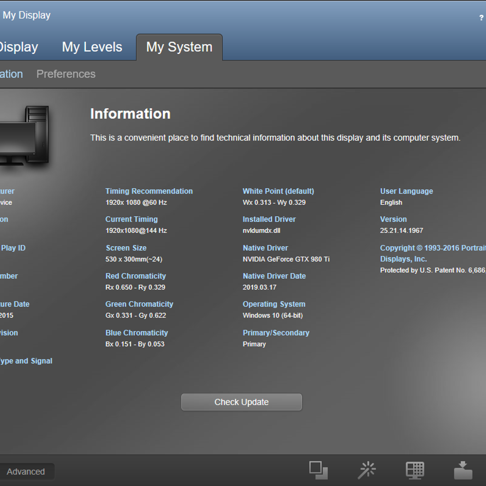Click the Version number 25.21.14.1967
The height and width of the screenshot is (486, 486).
point(401,230)
